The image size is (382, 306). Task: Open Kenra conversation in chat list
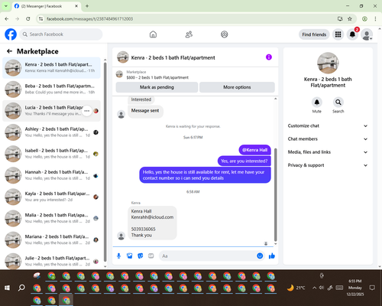51,68
